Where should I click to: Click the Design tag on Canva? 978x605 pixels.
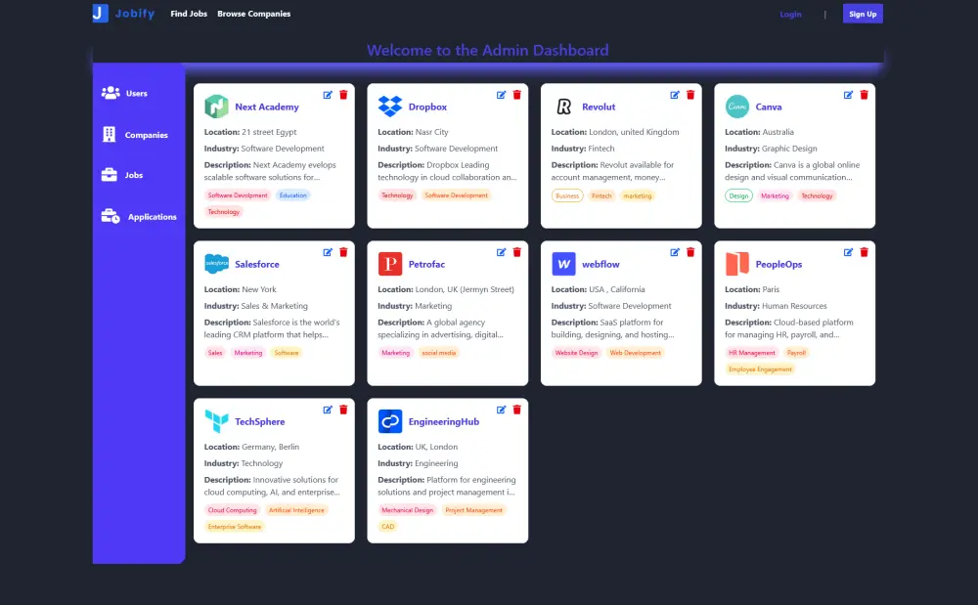[x=738, y=195]
